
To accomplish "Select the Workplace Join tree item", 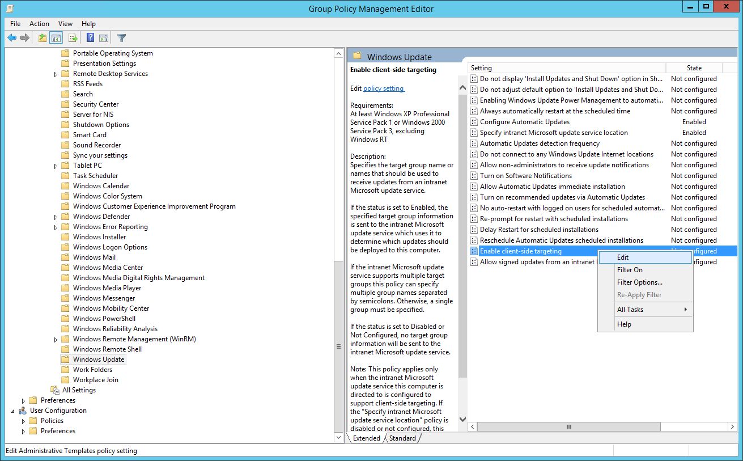I will (x=96, y=380).
